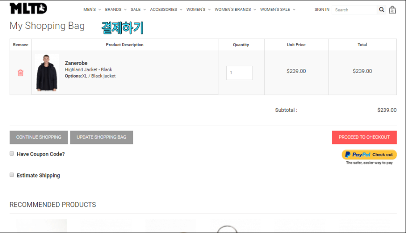Open Highland Jacket - Black product link
The width and height of the screenshot is (406, 233).
tap(88, 69)
